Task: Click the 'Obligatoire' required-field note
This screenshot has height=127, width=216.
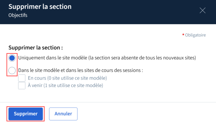Action: coord(195,35)
